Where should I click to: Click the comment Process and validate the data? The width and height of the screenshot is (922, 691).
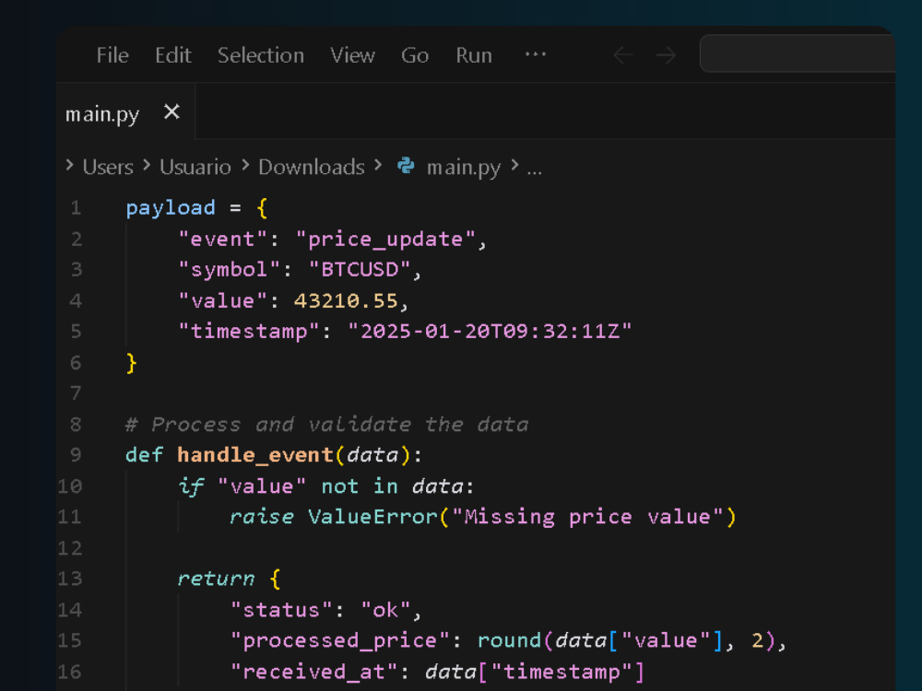[x=327, y=424]
